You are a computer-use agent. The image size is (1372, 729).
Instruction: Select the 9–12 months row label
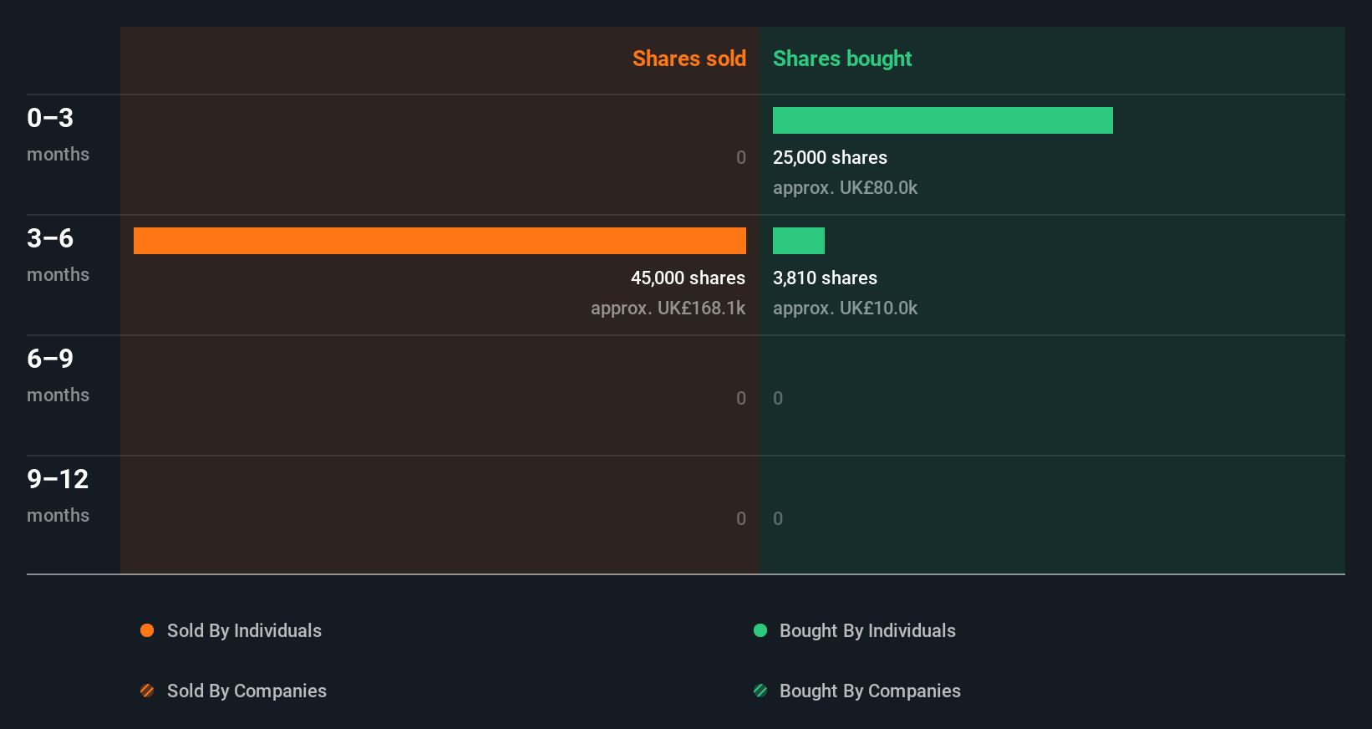click(x=58, y=495)
